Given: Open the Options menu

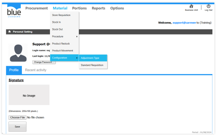Looking at the screenshot, I should 117,8.
